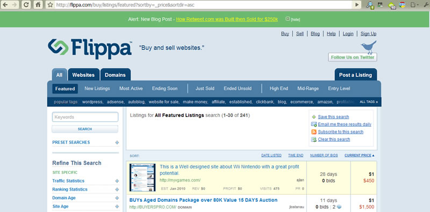The width and height of the screenshot is (430, 212).
Task: Switch to the Domains tab
Action: click(115, 75)
